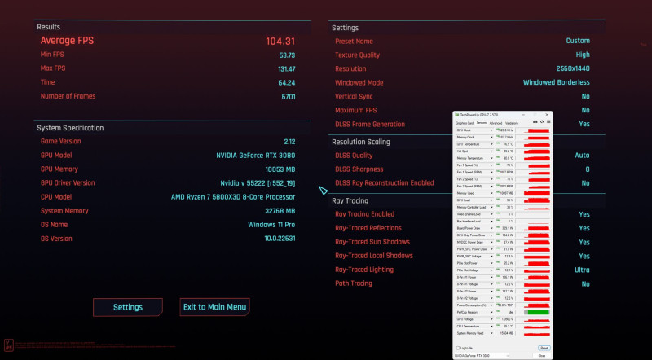The width and height of the screenshot is (652, 360).
Task: Click the Windowed Borderless value
Action: (x=557, y=82)
